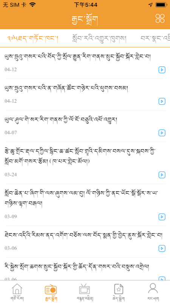This screenshot has width=170, height=303.
Task: Tap the home icon in bottom bar
Action: [17, 289]
